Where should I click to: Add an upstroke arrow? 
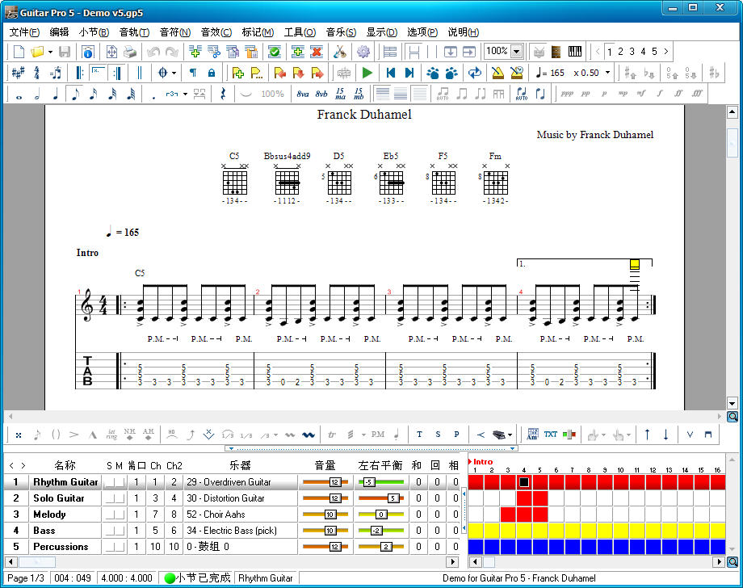coord(647,435)
